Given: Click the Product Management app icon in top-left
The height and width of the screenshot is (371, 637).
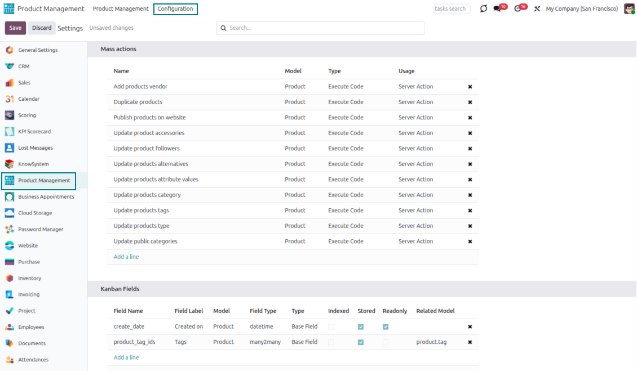Looking at the screenshot, I should coord(9,9).
